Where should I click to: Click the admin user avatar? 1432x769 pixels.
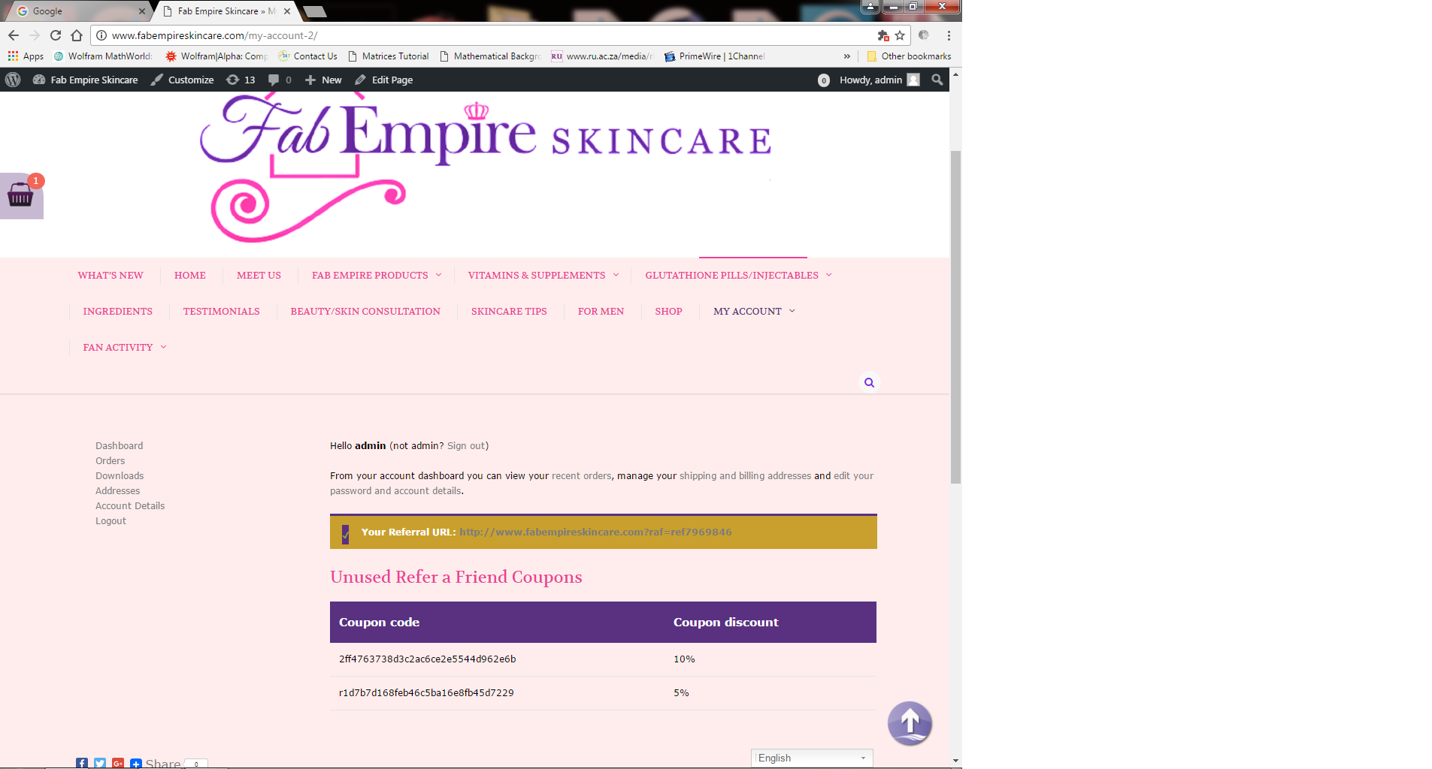pyautogui.click(x=913, y=80)
